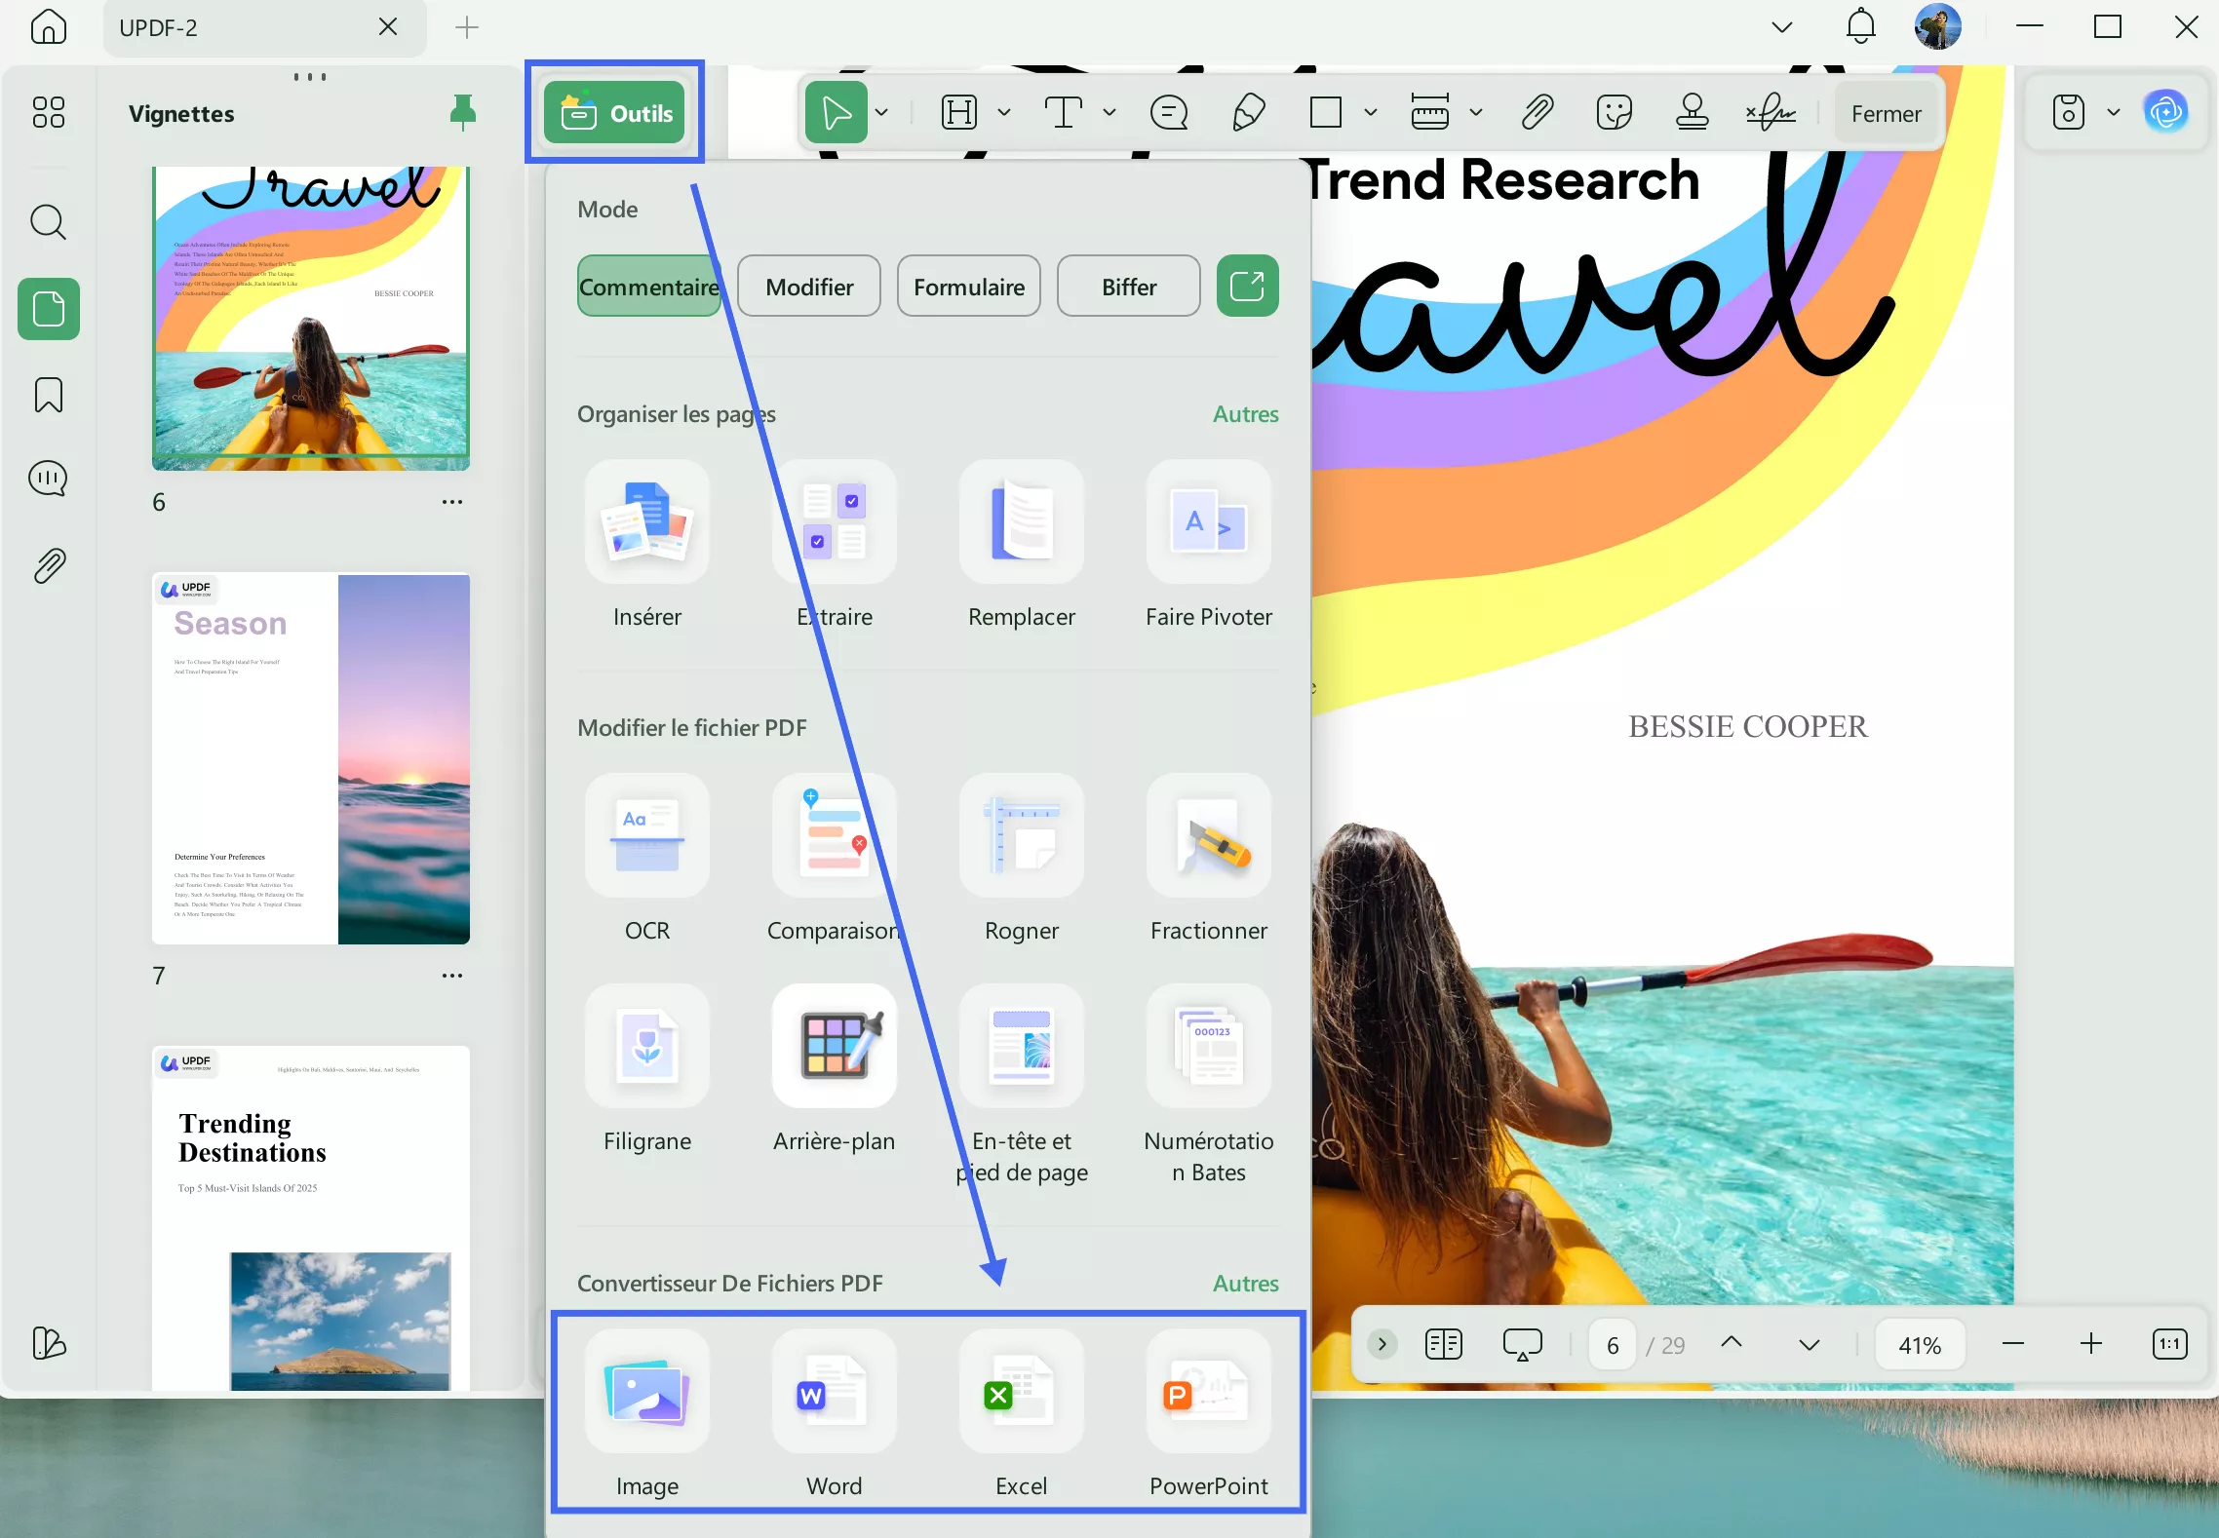Toggle two-page view in bottom bar

click(1444, 1344)
